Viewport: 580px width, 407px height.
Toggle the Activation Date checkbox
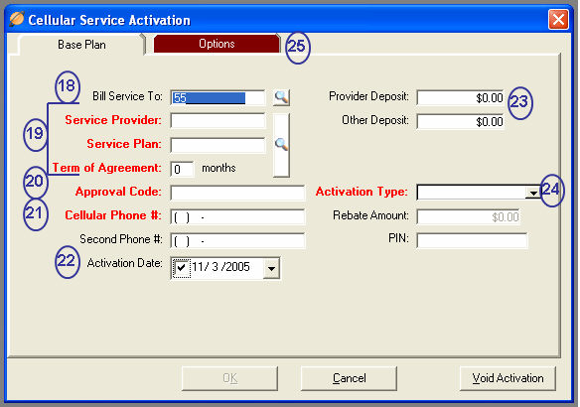(181, 267)
